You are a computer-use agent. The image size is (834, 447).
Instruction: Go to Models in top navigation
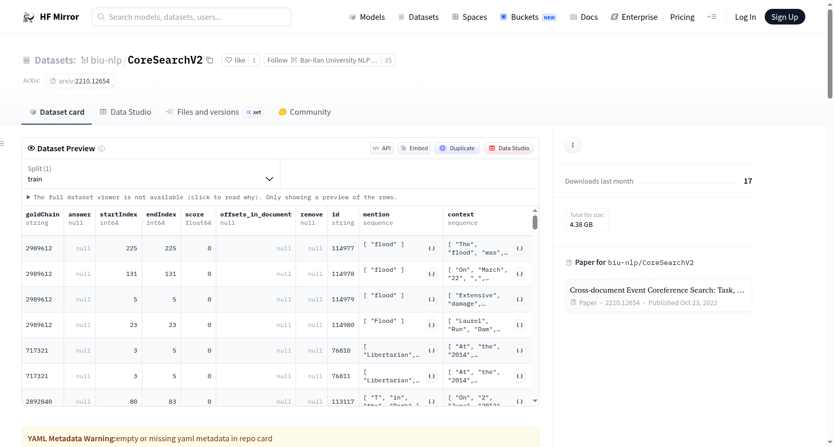[367, 17]
